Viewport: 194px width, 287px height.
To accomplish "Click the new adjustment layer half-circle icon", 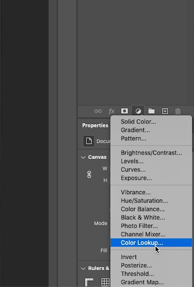I will coord(138,111).
